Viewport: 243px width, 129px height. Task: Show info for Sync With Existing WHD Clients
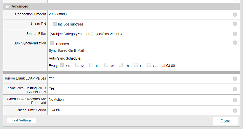tap(235, 89)
